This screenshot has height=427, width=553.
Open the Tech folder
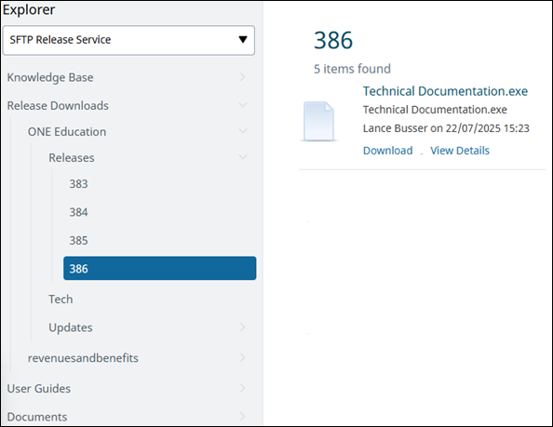pos(61,300)
